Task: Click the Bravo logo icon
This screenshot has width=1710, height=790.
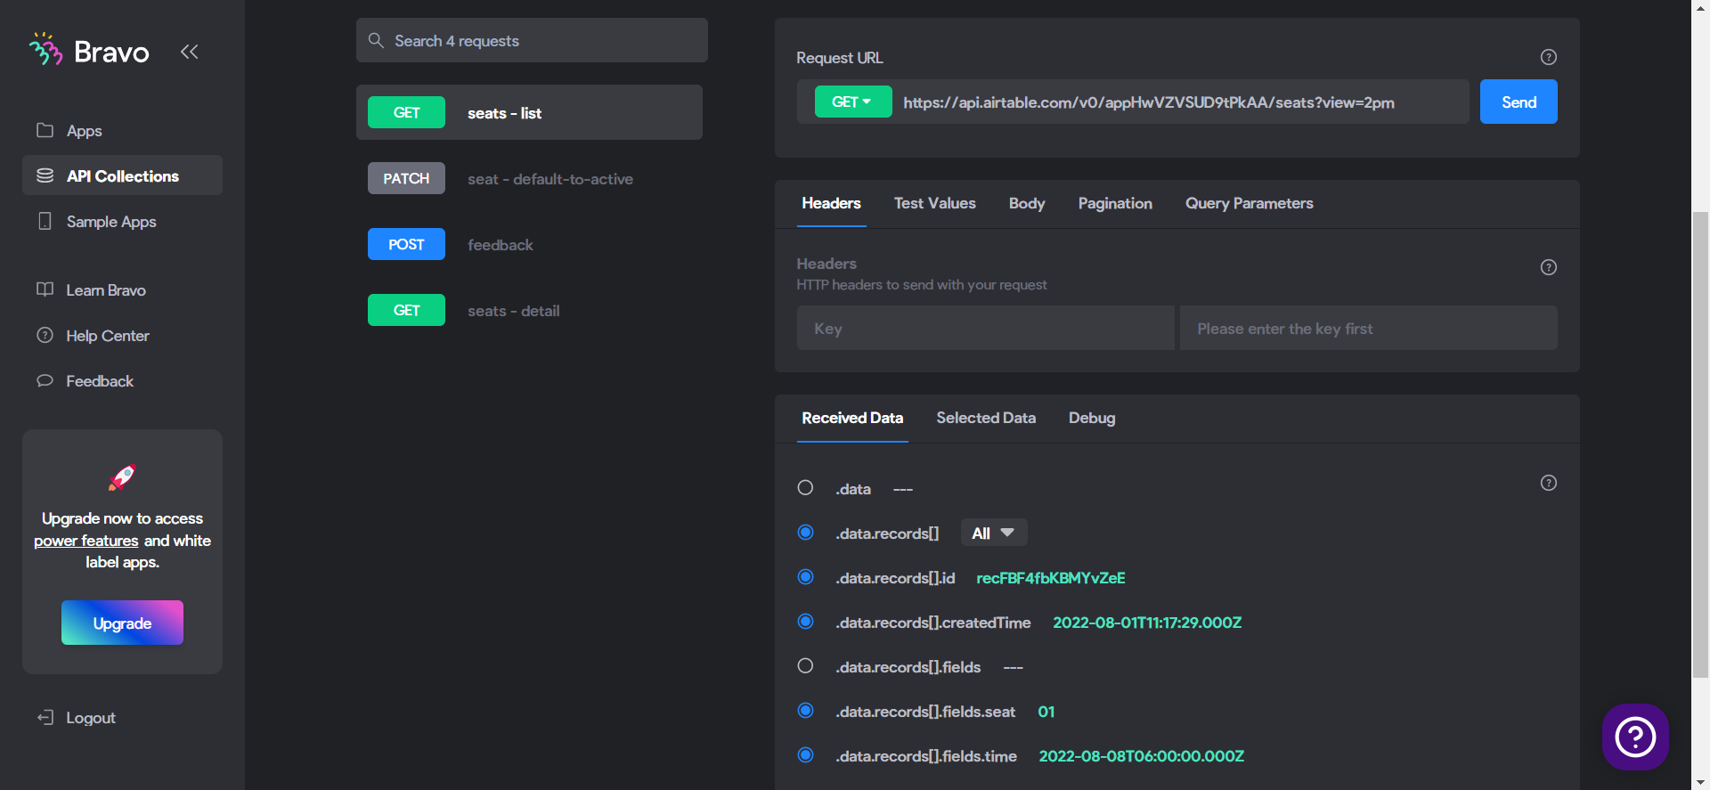Action: 45,50
